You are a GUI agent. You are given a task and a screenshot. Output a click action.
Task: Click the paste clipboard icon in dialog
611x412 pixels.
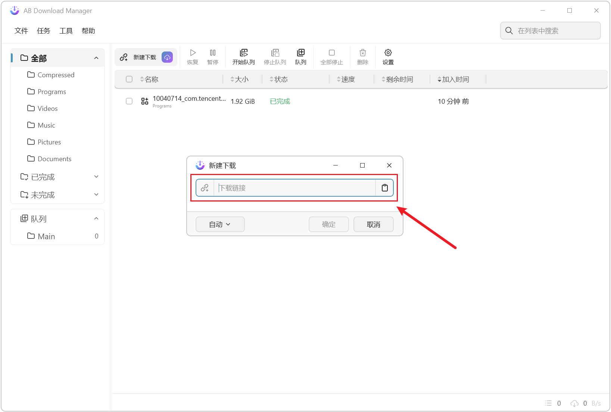click(x=385, y=188)
